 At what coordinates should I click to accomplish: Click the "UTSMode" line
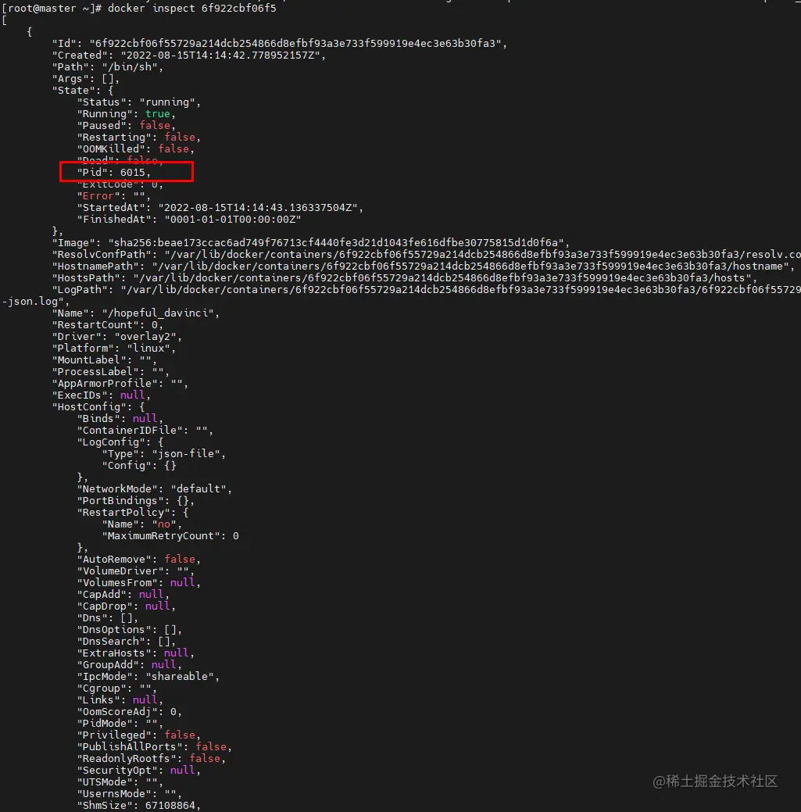click(x=120, y=782)
